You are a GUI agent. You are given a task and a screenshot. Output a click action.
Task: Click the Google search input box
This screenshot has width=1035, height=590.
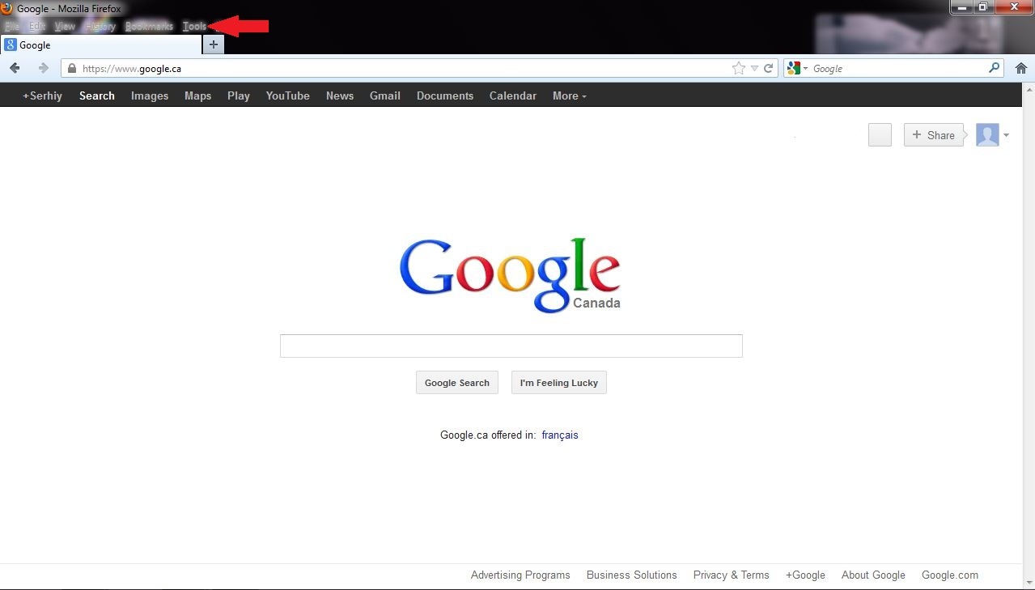pos(511,346)
